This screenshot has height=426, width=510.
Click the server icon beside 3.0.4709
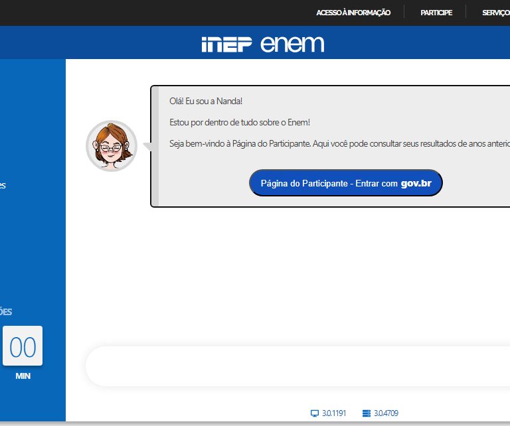[x=367, y=413]
